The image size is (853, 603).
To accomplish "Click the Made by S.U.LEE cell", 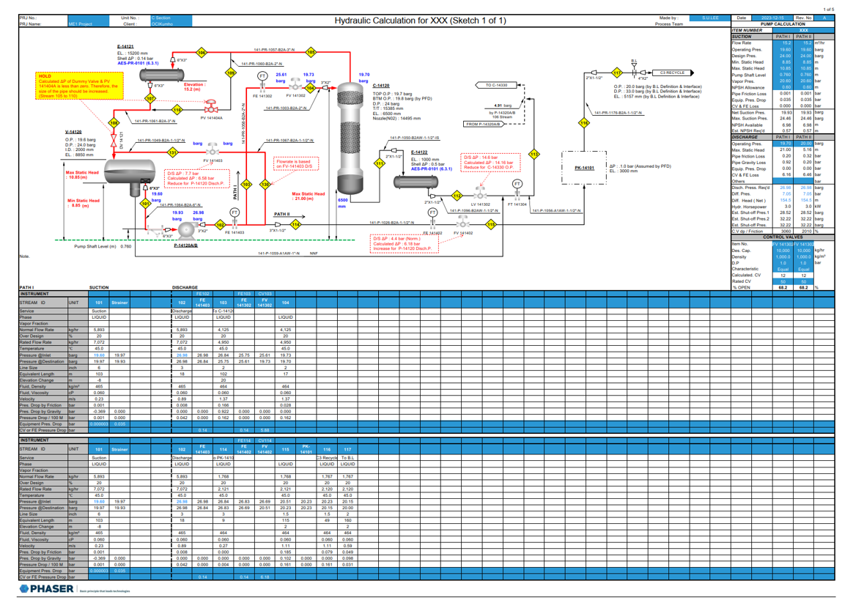I will click(710, 18).
